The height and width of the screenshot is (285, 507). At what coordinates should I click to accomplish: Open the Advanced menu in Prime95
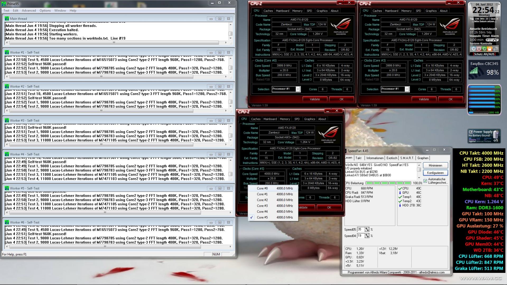point(29,11)
